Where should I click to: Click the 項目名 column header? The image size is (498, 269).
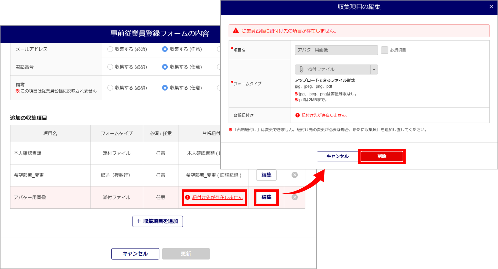click(x=50, y=134)
